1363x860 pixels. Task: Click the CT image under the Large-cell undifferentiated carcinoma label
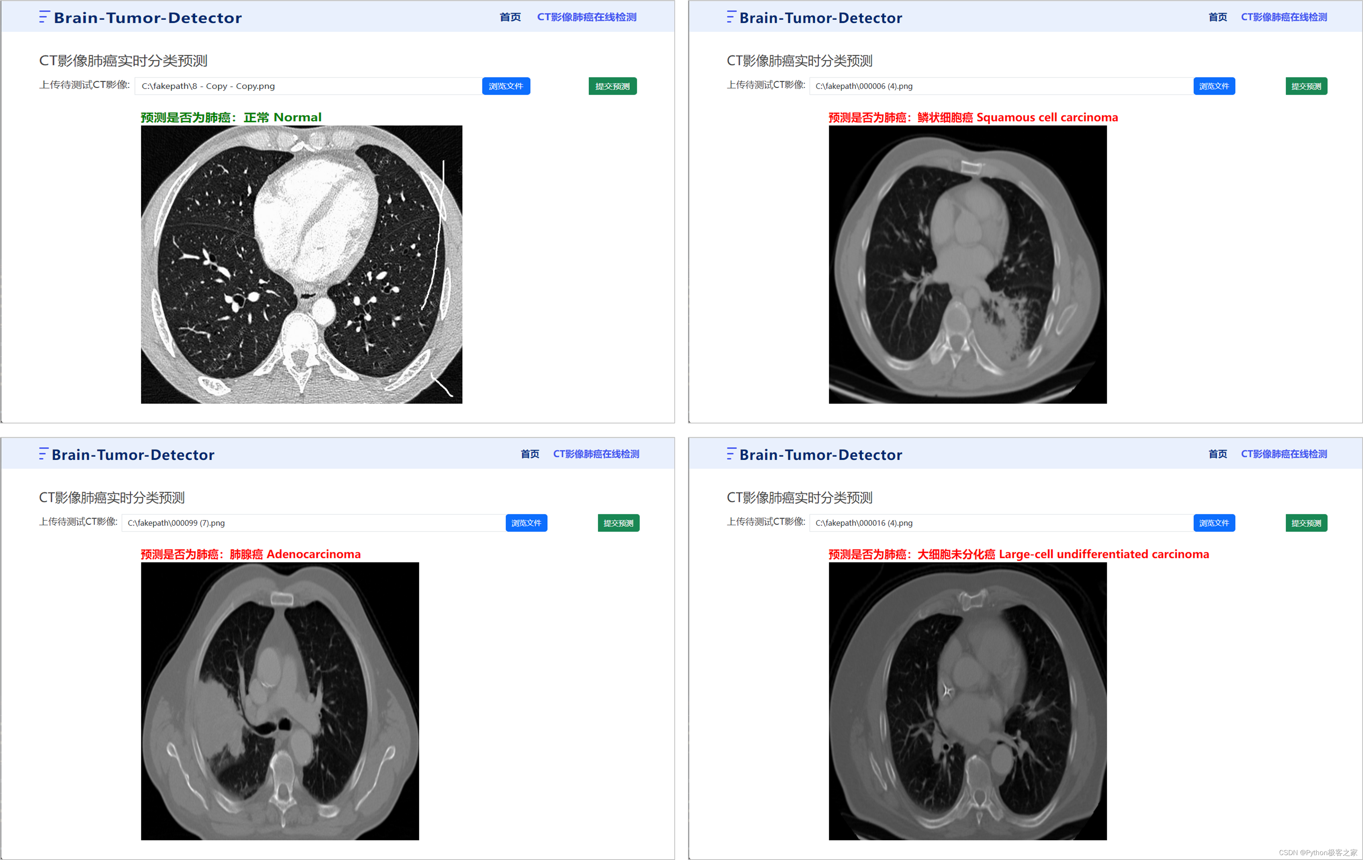pyautogui.click(x=967, y=701)
